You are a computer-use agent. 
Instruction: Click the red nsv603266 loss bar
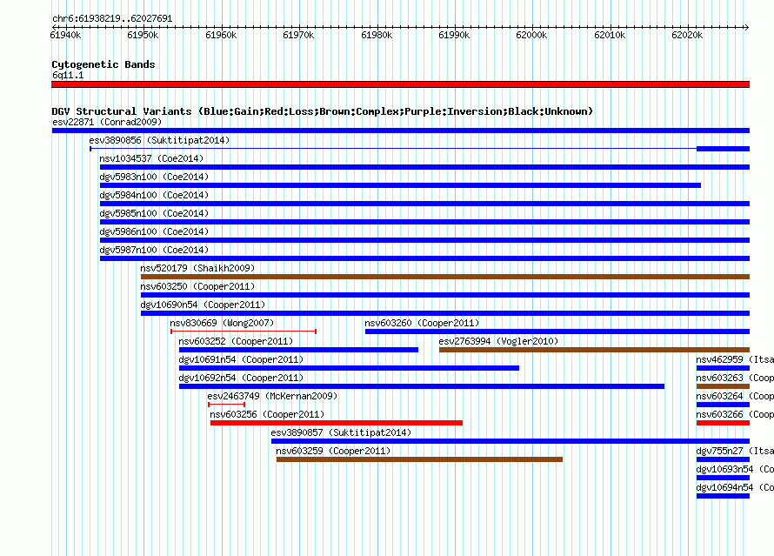(x=724, y=423)
